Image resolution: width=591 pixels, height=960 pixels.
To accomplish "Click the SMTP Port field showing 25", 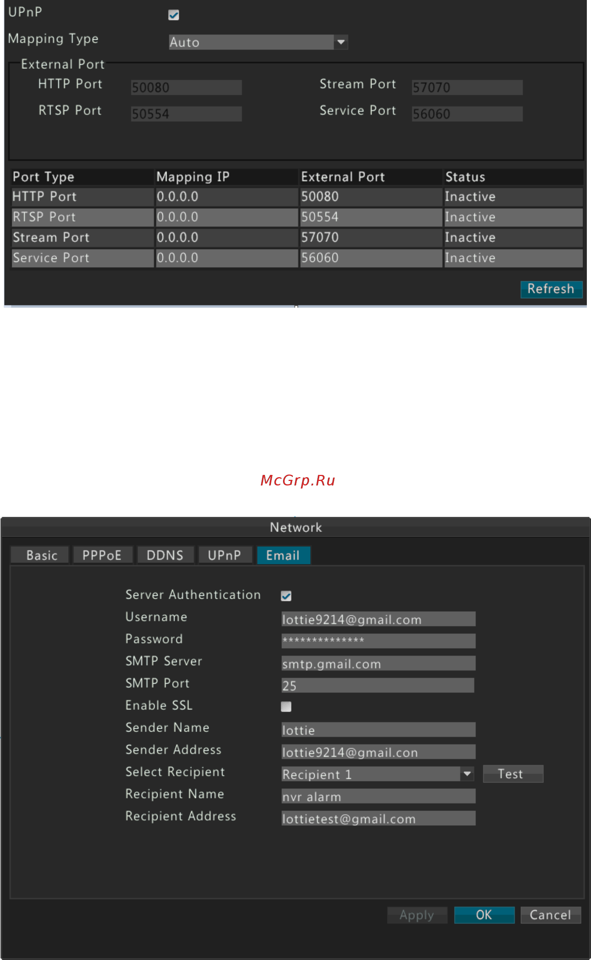I will (x=378, y=686).
